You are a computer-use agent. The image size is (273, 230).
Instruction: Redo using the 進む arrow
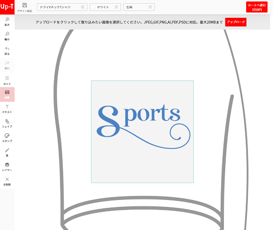[7, 65]
